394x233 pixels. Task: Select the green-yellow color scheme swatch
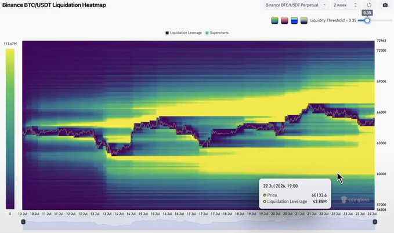tap(274, 20)
